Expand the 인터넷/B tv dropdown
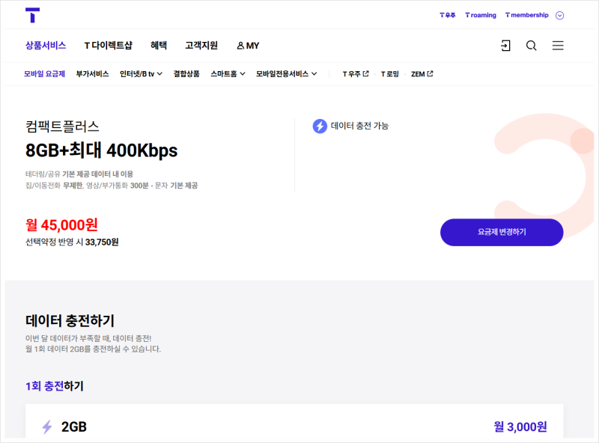599x443 pixels. (141, 74)
